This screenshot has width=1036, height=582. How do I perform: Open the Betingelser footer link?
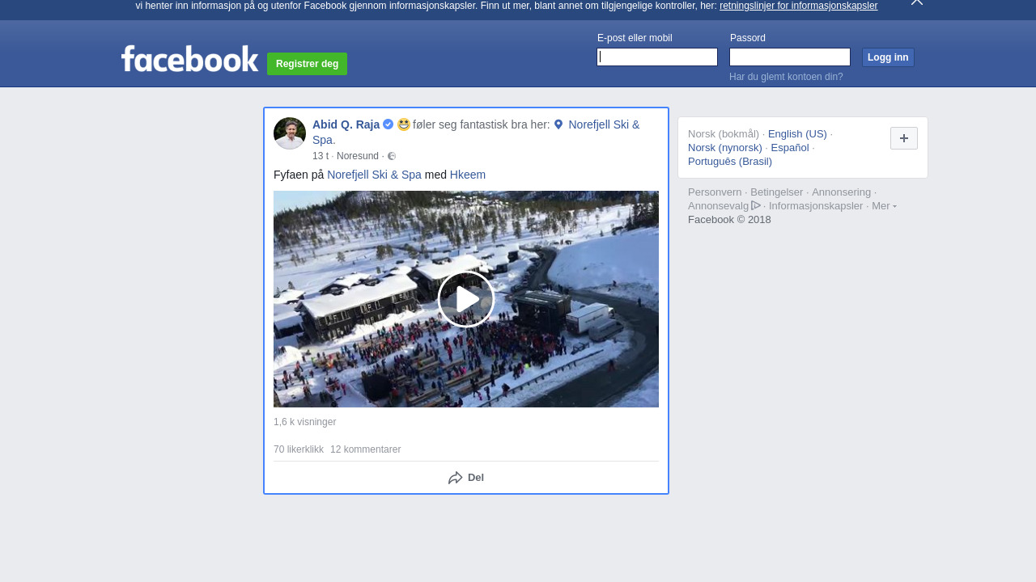click(x=776, y=192)
